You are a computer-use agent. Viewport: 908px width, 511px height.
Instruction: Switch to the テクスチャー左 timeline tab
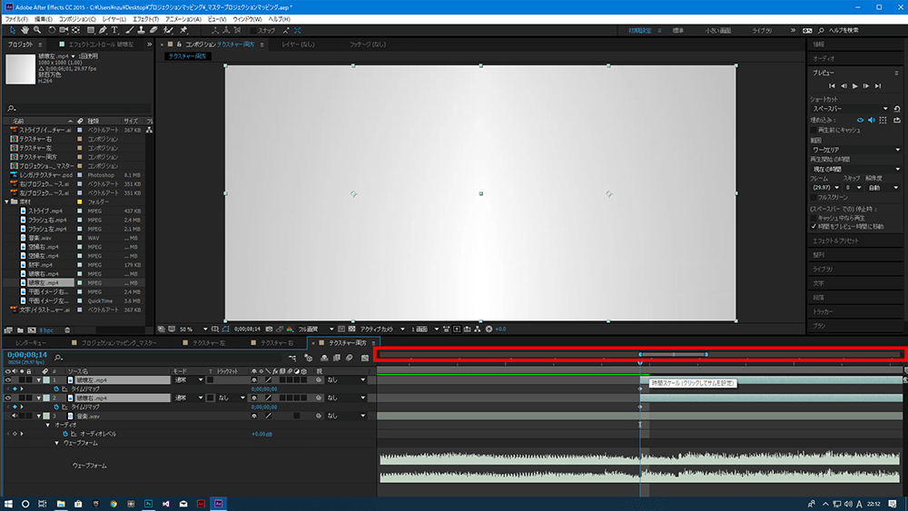click(x=210, y=344)
